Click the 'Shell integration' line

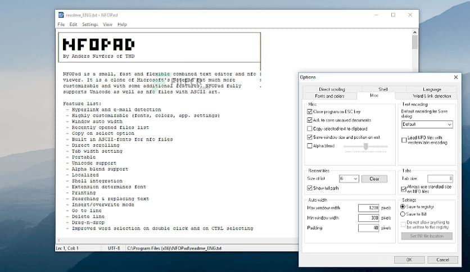pos(97,181)
